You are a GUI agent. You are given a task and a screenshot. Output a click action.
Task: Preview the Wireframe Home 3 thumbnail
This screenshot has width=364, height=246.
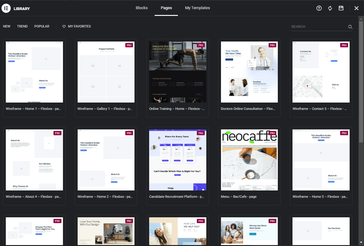(321, 160)
